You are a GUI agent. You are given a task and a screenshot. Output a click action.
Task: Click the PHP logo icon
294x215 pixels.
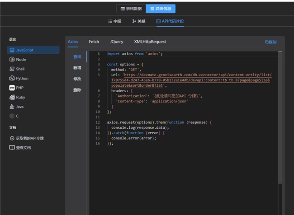pos(12,88)
